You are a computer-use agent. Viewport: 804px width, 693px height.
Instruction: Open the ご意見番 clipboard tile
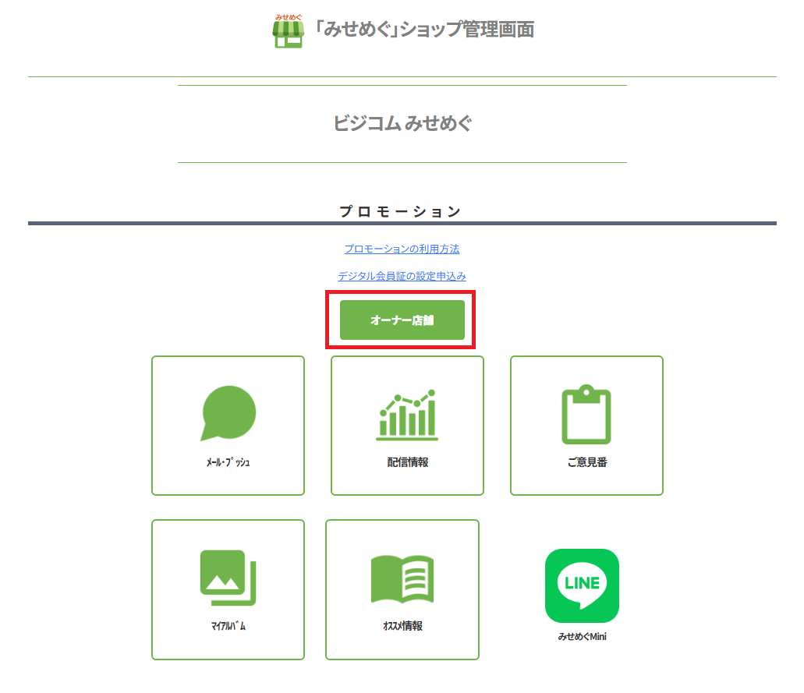click(x=586, y=426)
